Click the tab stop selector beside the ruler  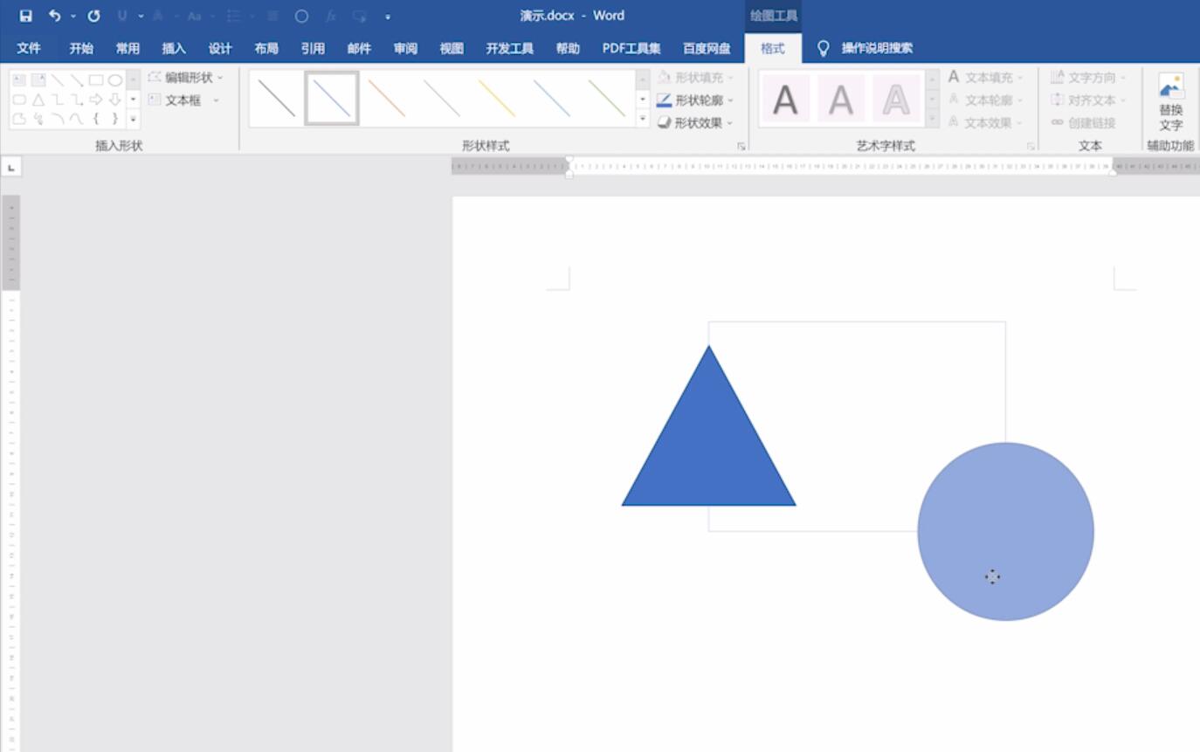[x=10, y=166]
